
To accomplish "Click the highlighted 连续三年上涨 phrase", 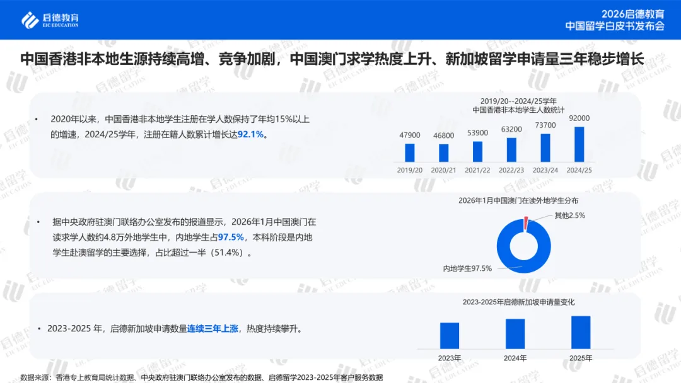I will pyautogui.click(x=213, y=329).
